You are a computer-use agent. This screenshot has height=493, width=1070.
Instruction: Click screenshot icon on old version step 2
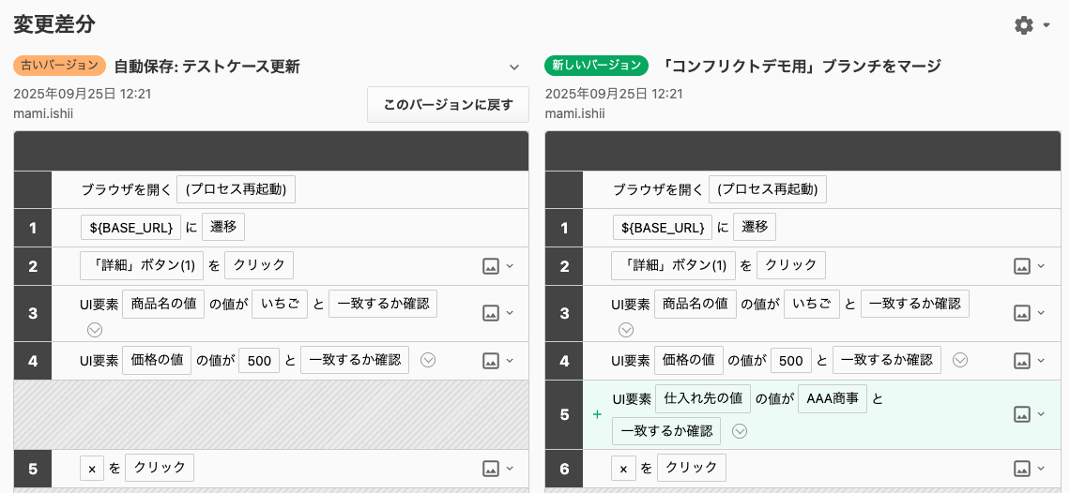point(490,266)
